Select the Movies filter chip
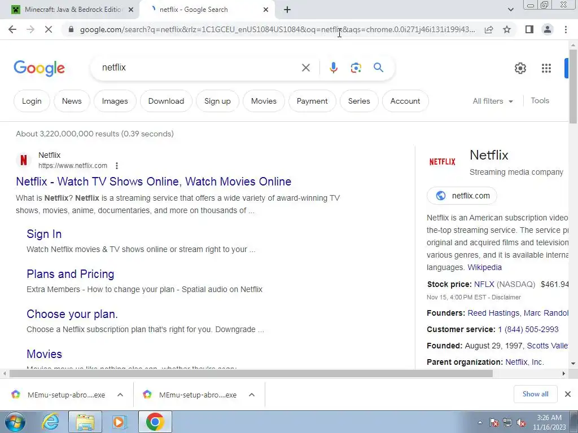 [x=264, y=101]
